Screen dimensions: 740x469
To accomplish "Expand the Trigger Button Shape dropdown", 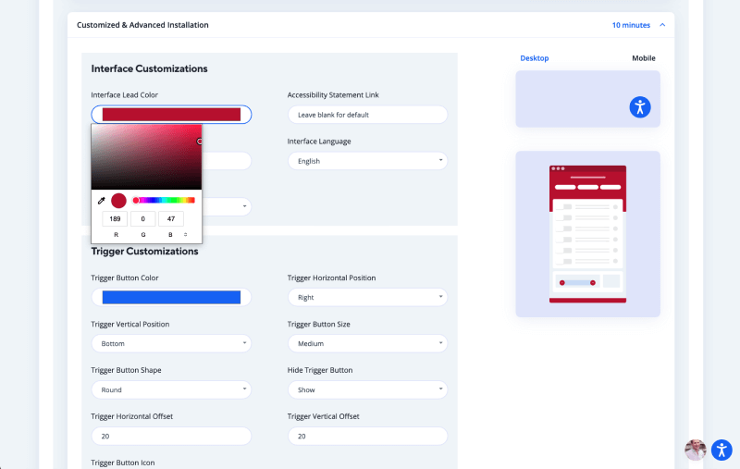I will [171, 390].
